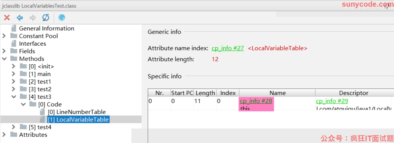Expand the Fields node arrow
394x143 pixels.
[4, 51]
